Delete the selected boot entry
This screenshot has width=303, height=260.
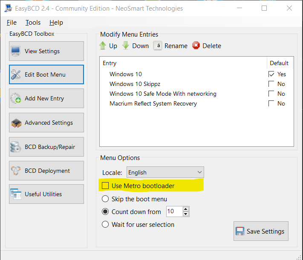point(207,46)
